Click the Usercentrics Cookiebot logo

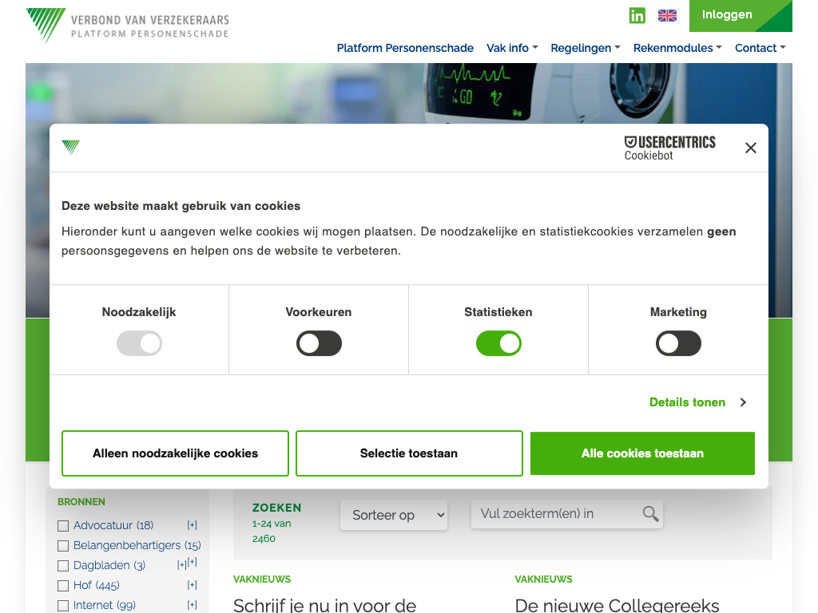pyautogui.click(x=670, y=148)
